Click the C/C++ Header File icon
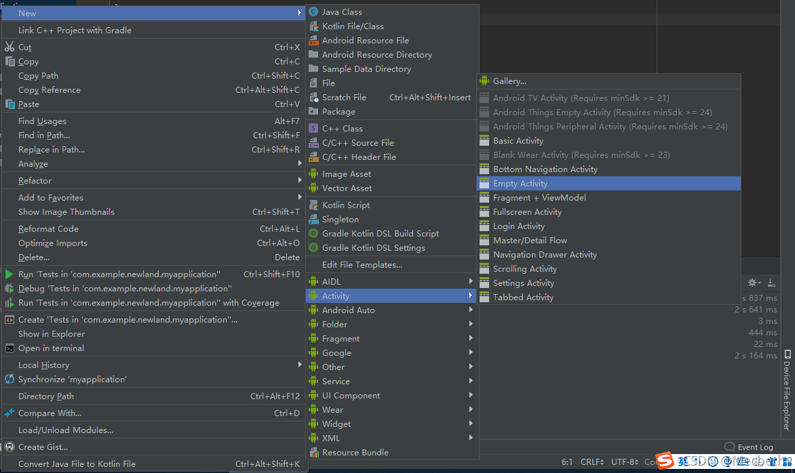Viewport: 795px width, 473px height. 314,157
